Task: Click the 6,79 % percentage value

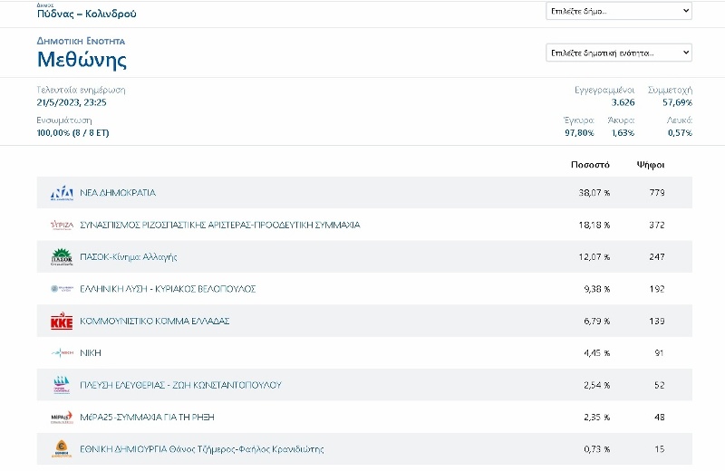Action: 597,321
